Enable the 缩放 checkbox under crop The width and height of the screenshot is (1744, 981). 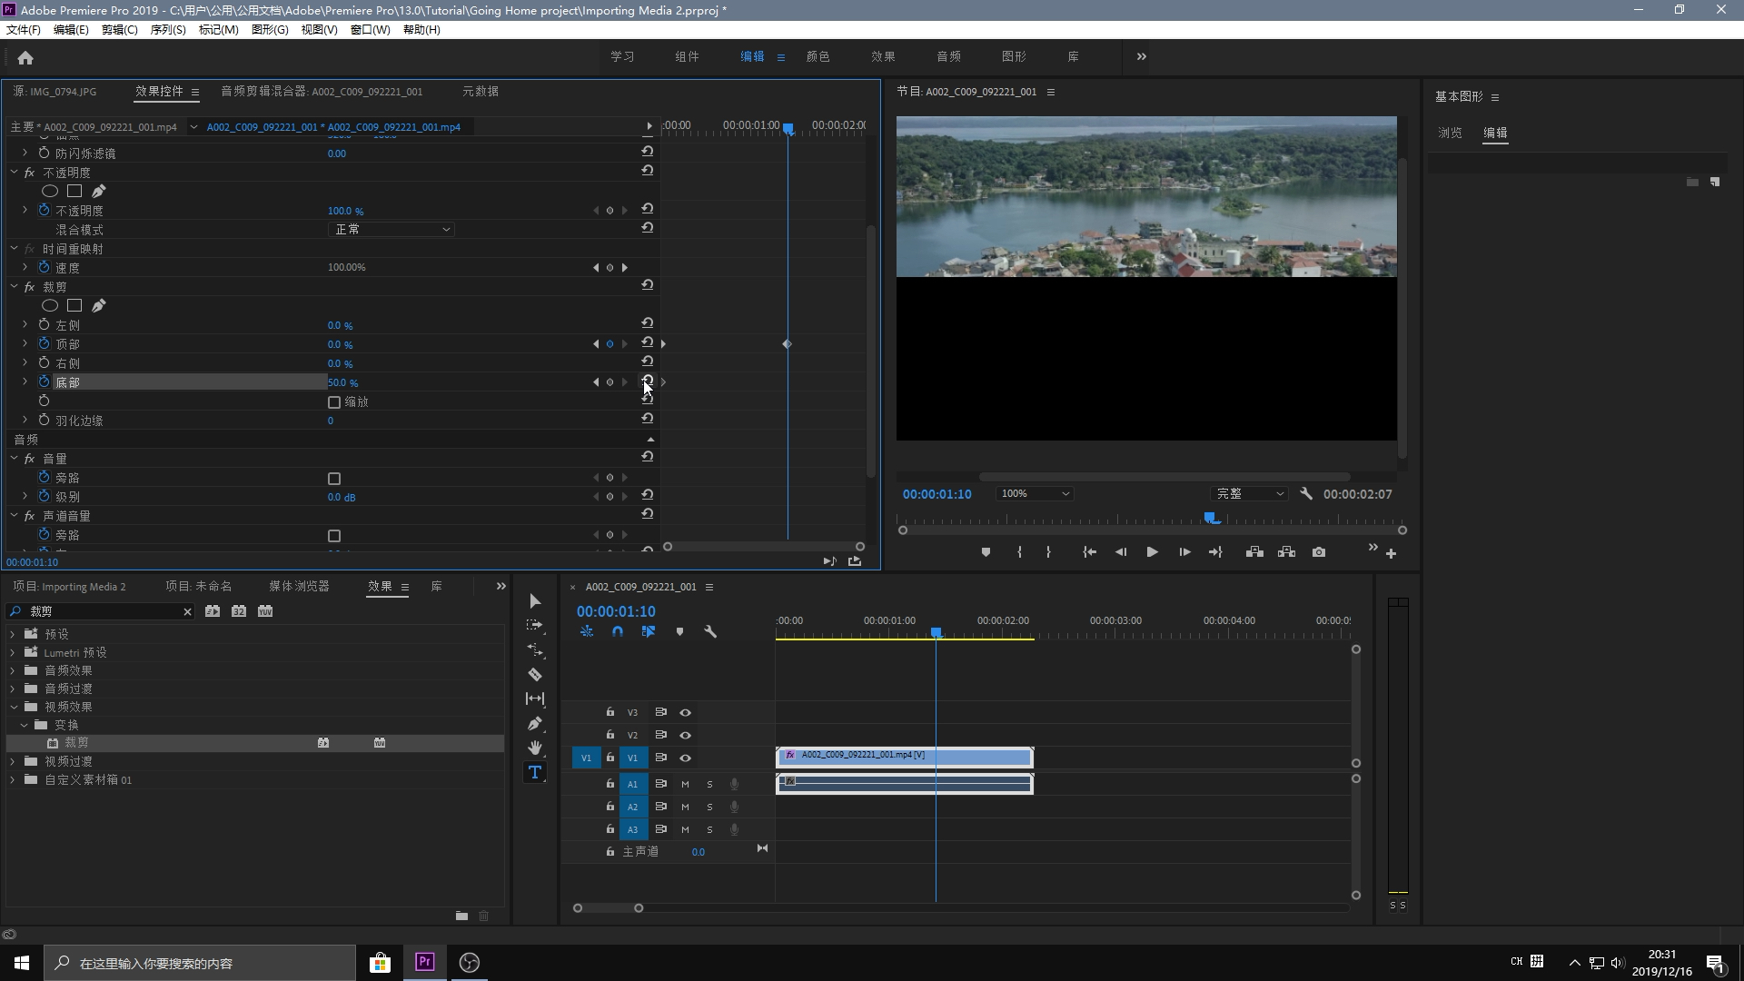(x=334, y=402)
